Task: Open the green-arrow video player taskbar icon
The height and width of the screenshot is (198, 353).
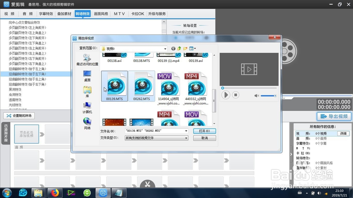Action: tap(71, 193)
